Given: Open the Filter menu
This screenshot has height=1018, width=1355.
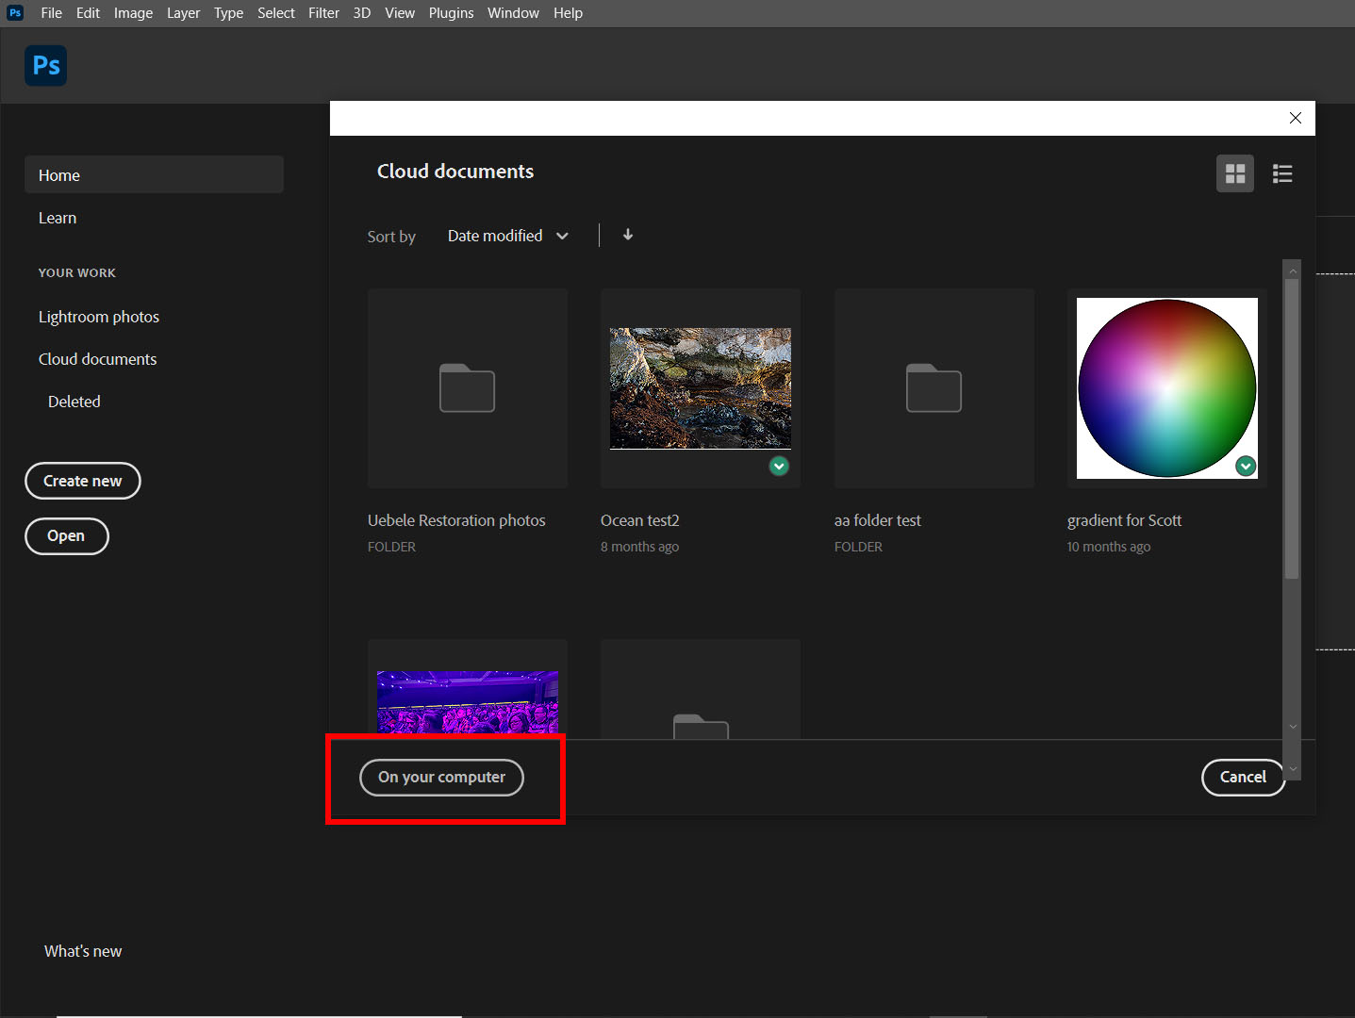Looking at the screenshot, I should click(323, 12).
